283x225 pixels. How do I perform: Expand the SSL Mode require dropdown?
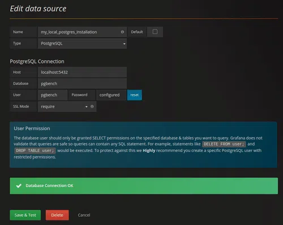[63, 107]
